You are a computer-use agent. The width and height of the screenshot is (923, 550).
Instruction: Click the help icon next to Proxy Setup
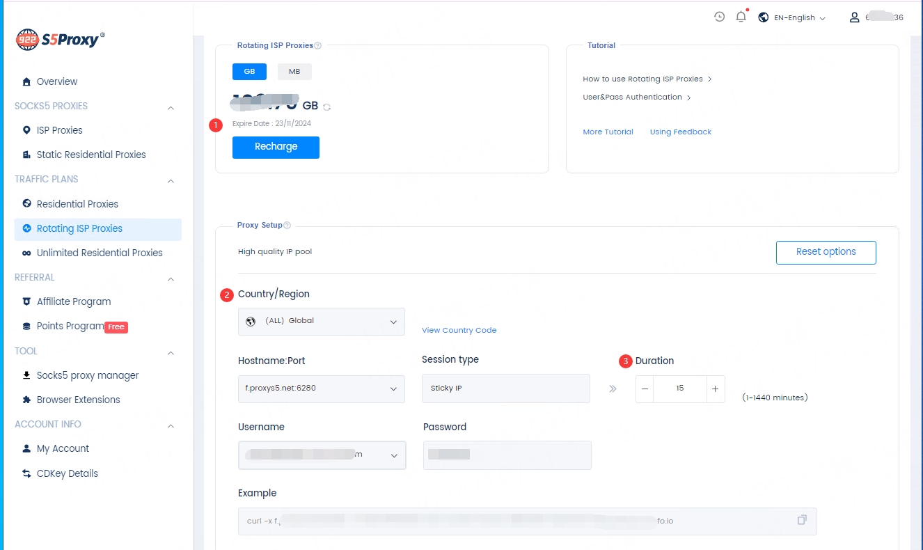pyautogui.click(x=287, y=226)
